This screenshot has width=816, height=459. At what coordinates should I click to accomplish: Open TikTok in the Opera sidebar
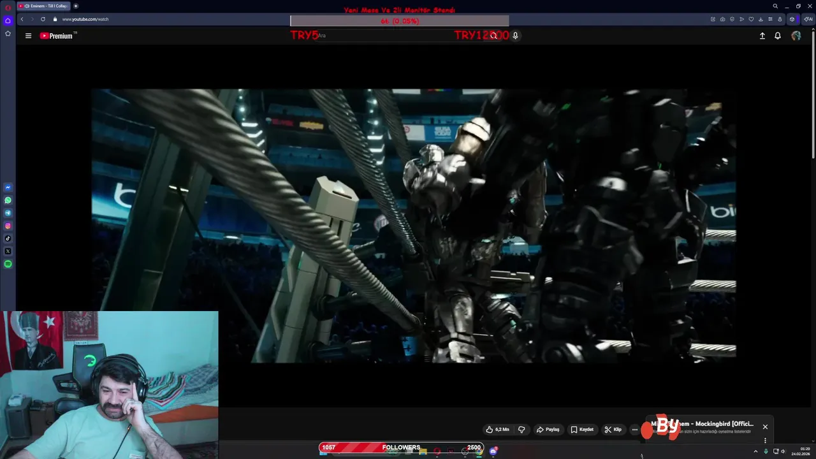(8, 238)
